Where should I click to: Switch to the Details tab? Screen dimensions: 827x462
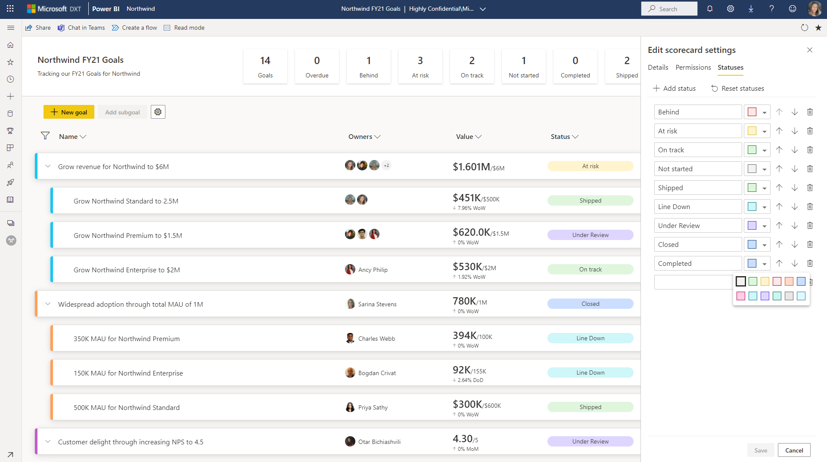pos(658,68)
